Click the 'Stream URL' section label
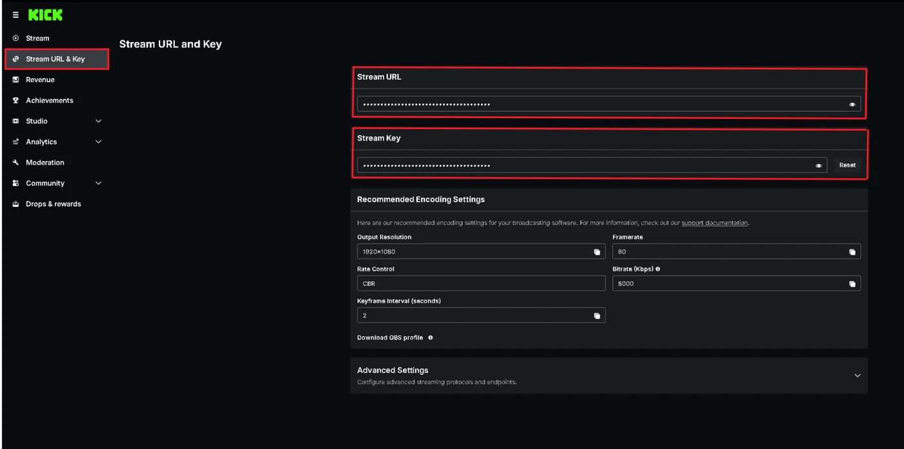This screenshot has width=904, height=449. coord(379,77)
